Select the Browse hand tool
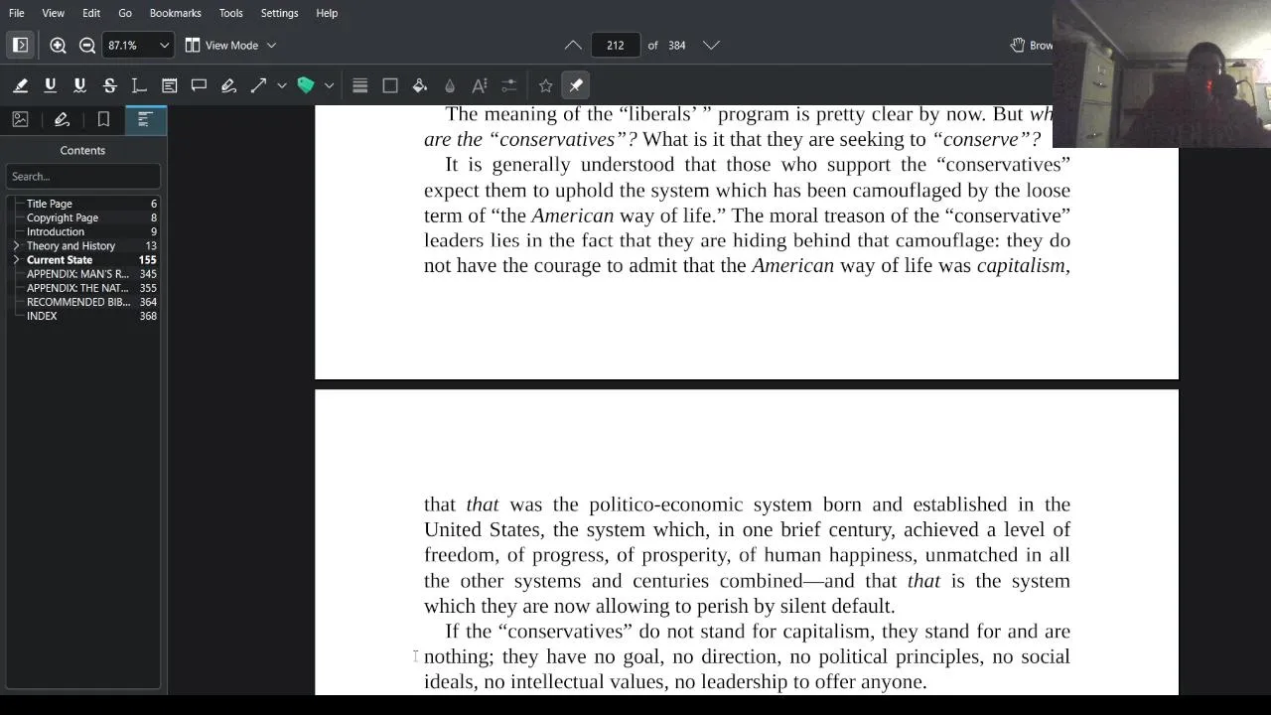 pos(1031,45)
